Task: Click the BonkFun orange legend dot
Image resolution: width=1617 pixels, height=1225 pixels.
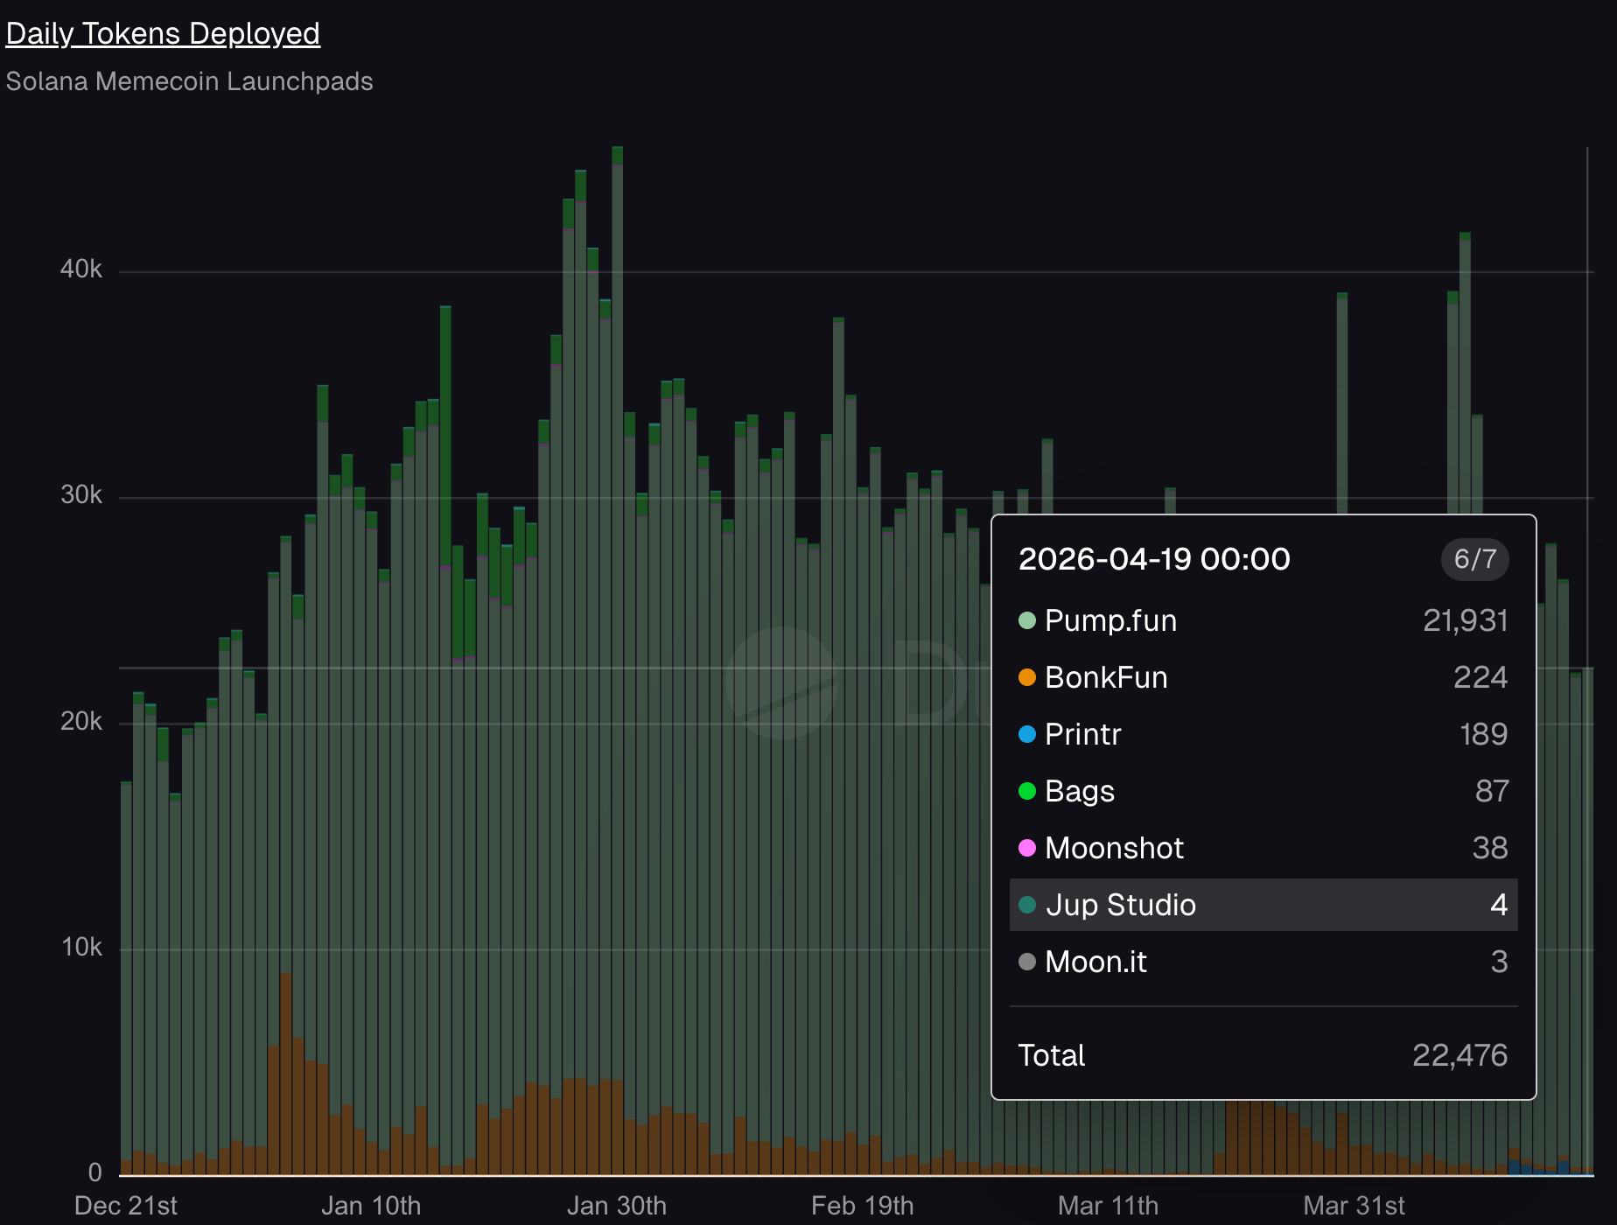Action: [1027, 677]
